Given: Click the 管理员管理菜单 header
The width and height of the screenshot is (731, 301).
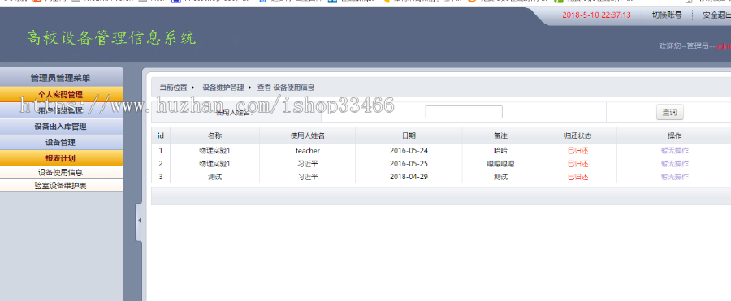Looking at the screenshot, I should click(62, 77).
